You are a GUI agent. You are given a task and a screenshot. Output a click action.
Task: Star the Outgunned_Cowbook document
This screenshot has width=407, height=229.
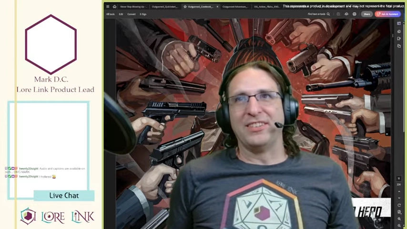pyautogui.click(x=185, y=7)
